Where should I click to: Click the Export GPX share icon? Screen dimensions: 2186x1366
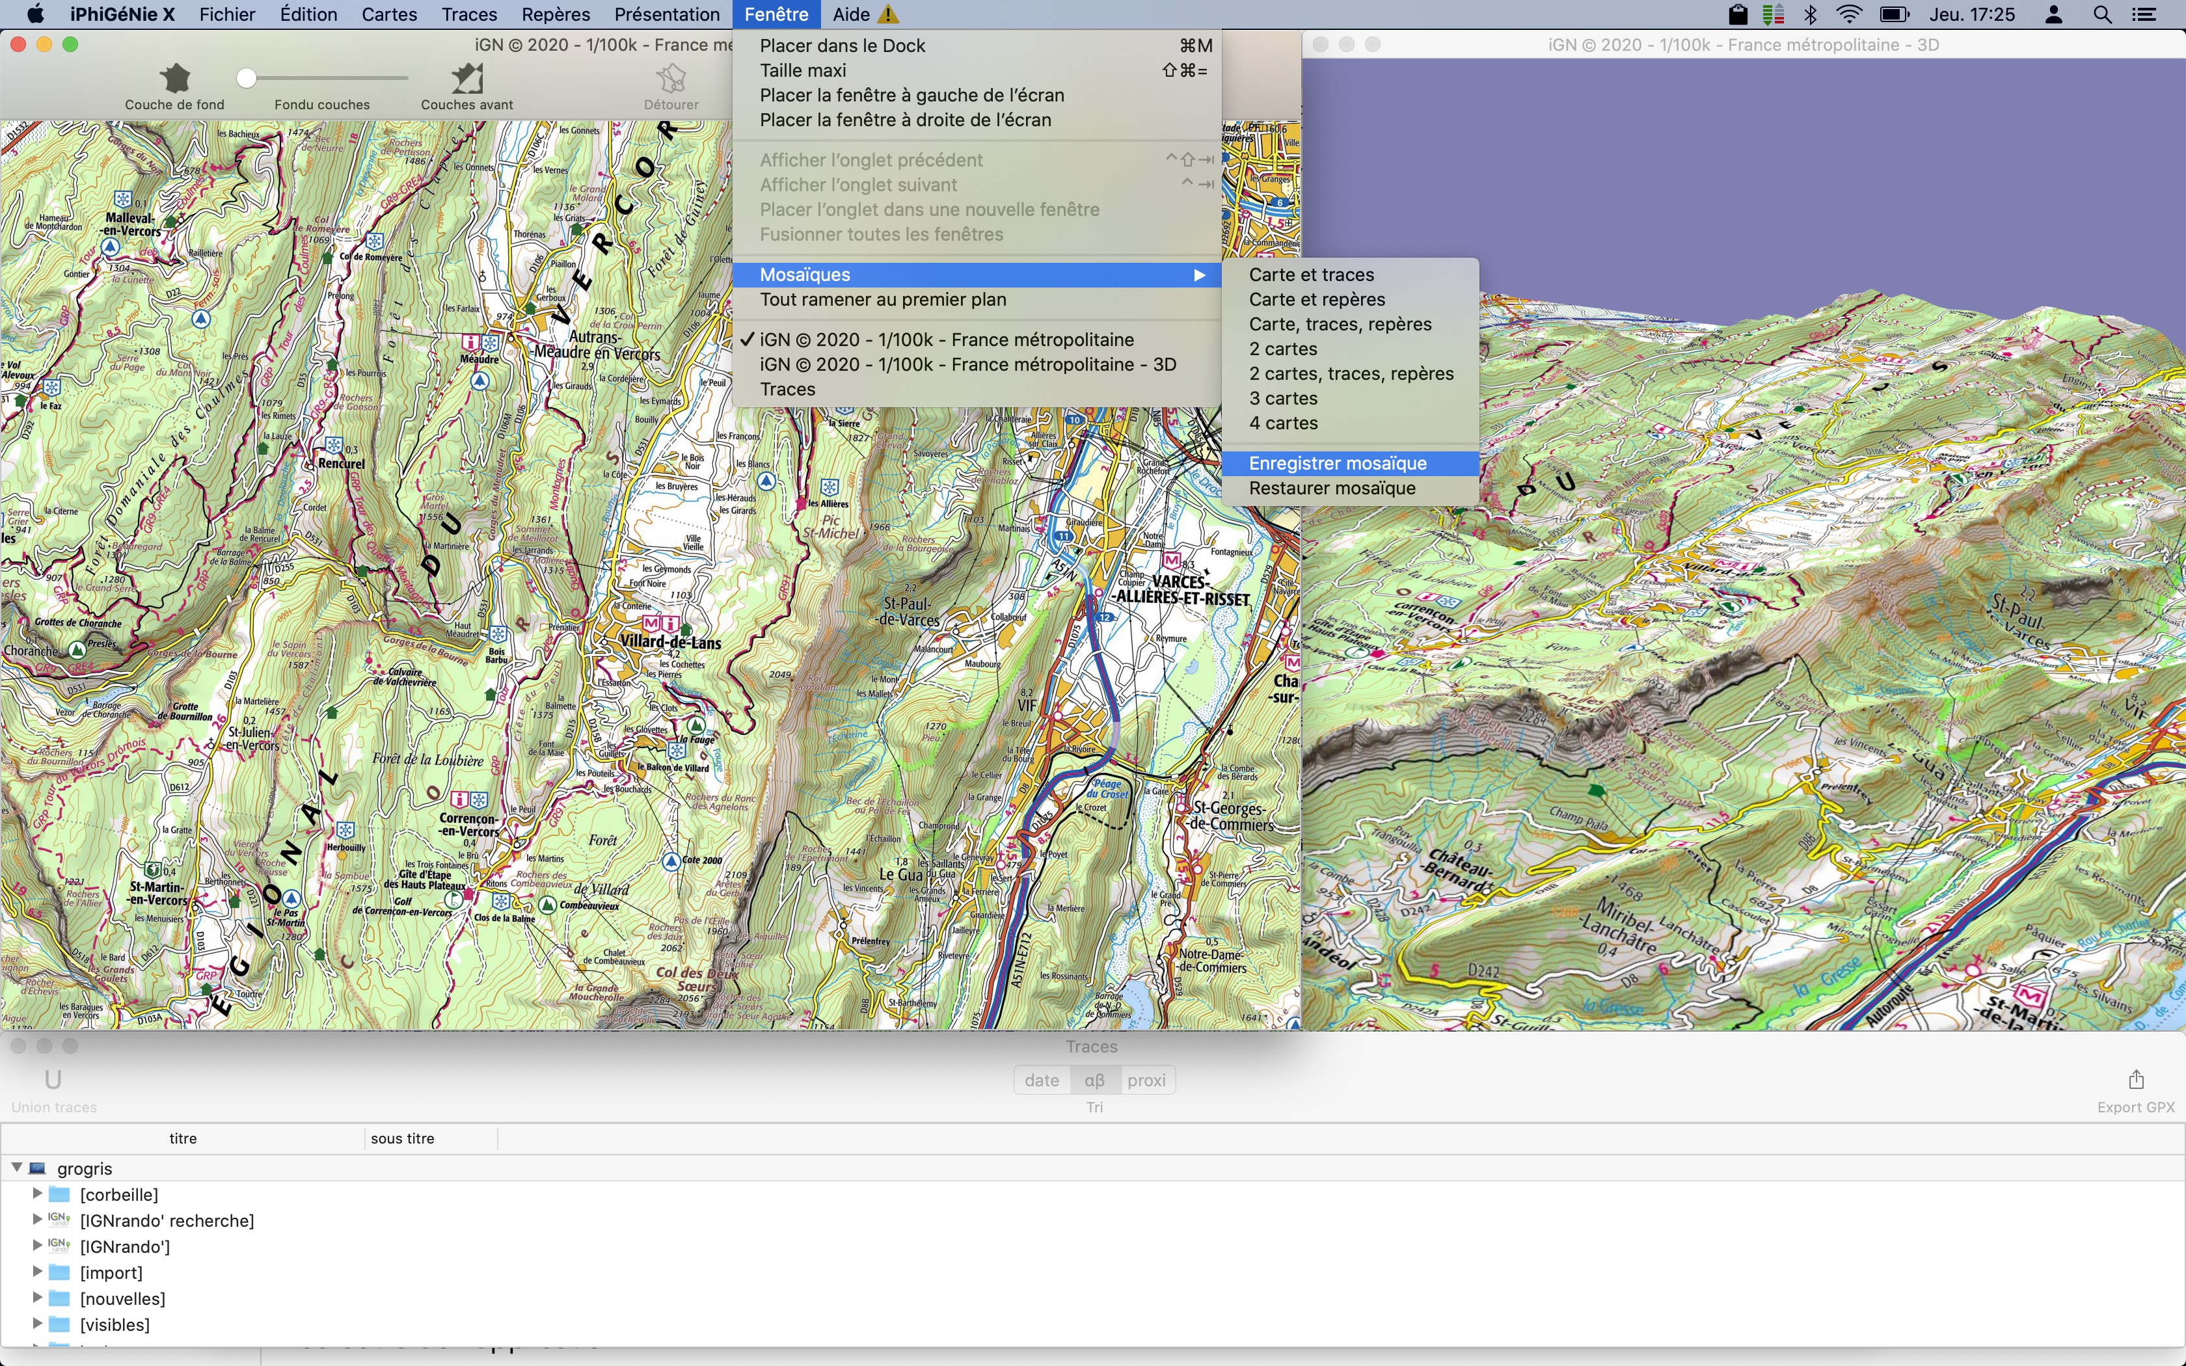click(2135, 1080)
